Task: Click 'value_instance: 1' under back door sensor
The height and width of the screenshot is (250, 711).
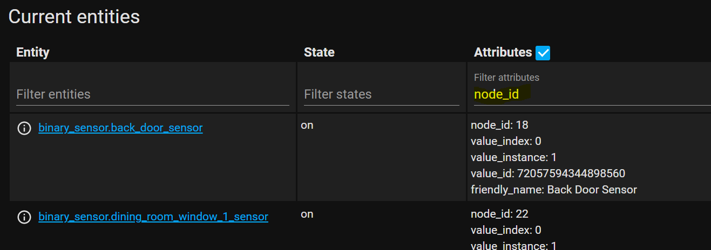Action: (513, 157)
